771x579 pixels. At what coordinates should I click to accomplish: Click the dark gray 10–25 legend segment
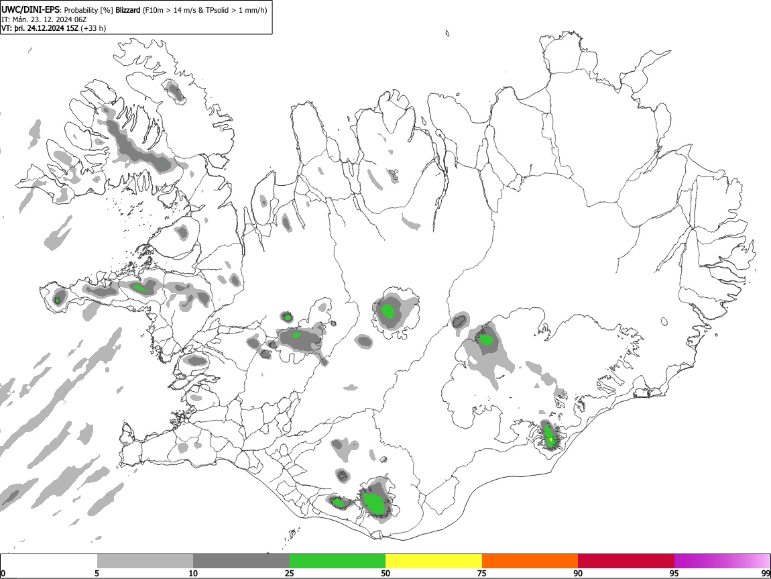point(241,562)
